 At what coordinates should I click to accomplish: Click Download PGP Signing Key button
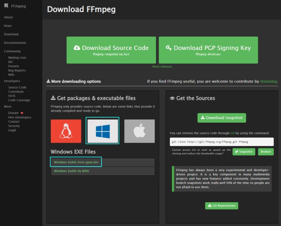[x=208, y=50]
